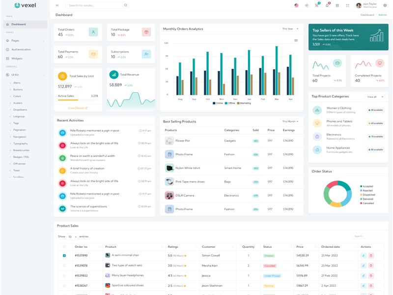Open the apps grid icon in header
Screen dimensions: 393x295
coord(337,5)
